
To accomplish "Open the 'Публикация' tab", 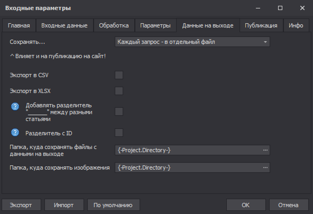I will point(261,26).
